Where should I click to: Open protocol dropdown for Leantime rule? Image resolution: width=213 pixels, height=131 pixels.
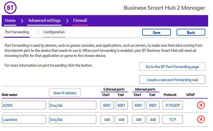[173, 120]
